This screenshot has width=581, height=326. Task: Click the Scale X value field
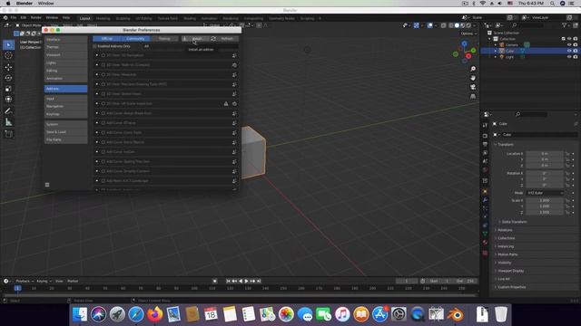tap(545, 200)
